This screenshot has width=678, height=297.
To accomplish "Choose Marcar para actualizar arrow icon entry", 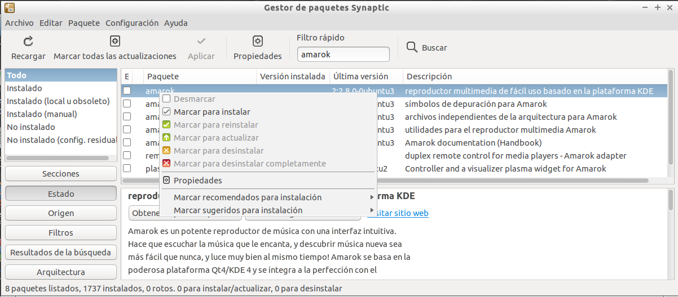I will [166, 138].
